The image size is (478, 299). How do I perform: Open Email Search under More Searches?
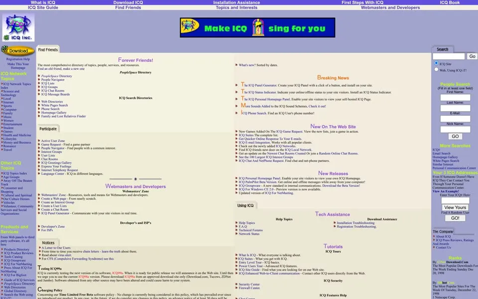[x=441, y=153]
